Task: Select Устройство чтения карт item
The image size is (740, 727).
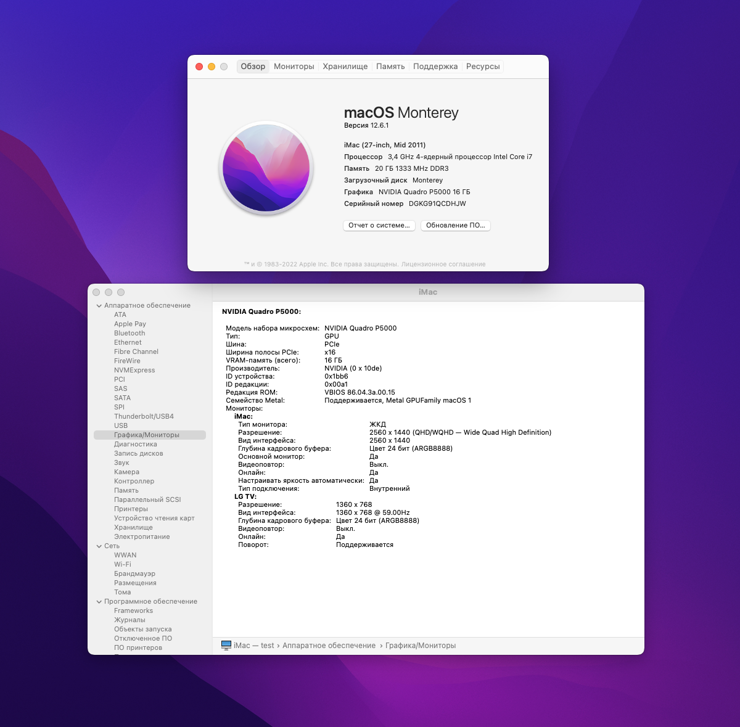Action: point(154,519)
